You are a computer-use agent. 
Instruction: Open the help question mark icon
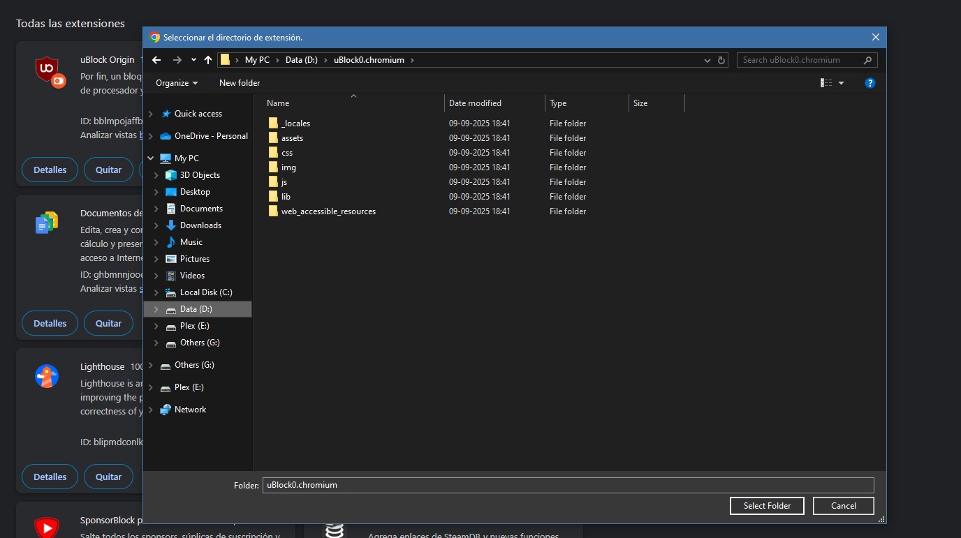pos(870,83)
